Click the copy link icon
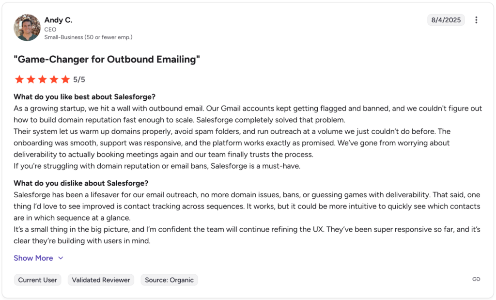The width and height of the screenshot is (496, 300). tap(476, 279)
